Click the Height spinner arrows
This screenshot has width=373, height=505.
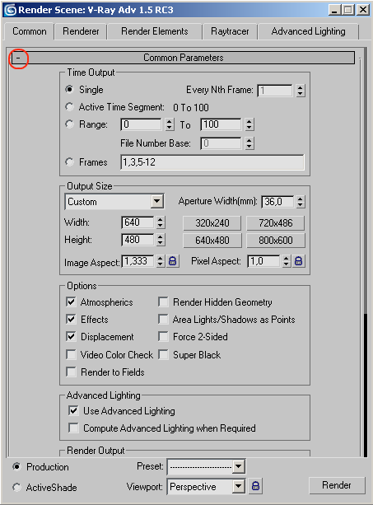tap(161, 240)
